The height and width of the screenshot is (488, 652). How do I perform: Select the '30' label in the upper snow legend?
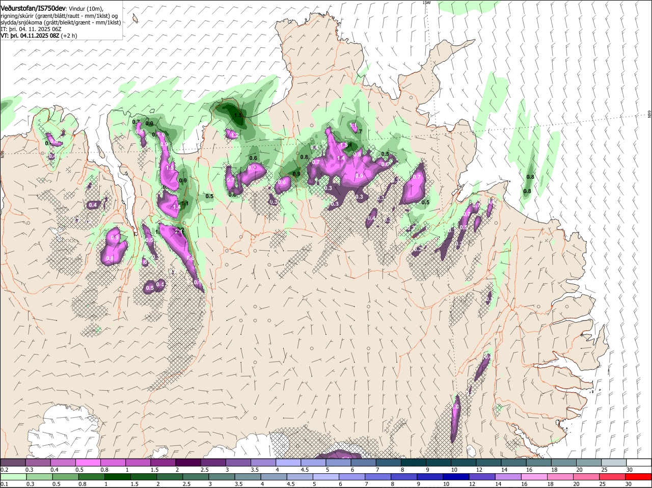coord(630,469)
